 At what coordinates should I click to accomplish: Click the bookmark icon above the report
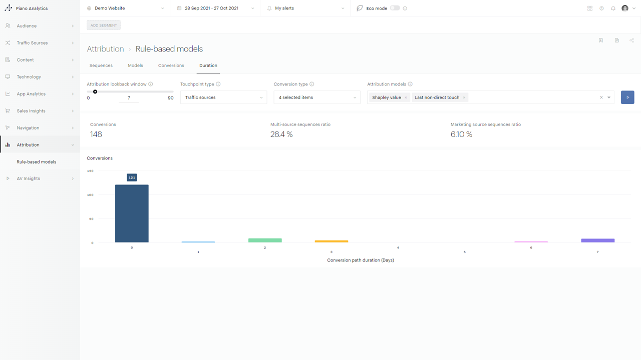click(x=601, y=40)
